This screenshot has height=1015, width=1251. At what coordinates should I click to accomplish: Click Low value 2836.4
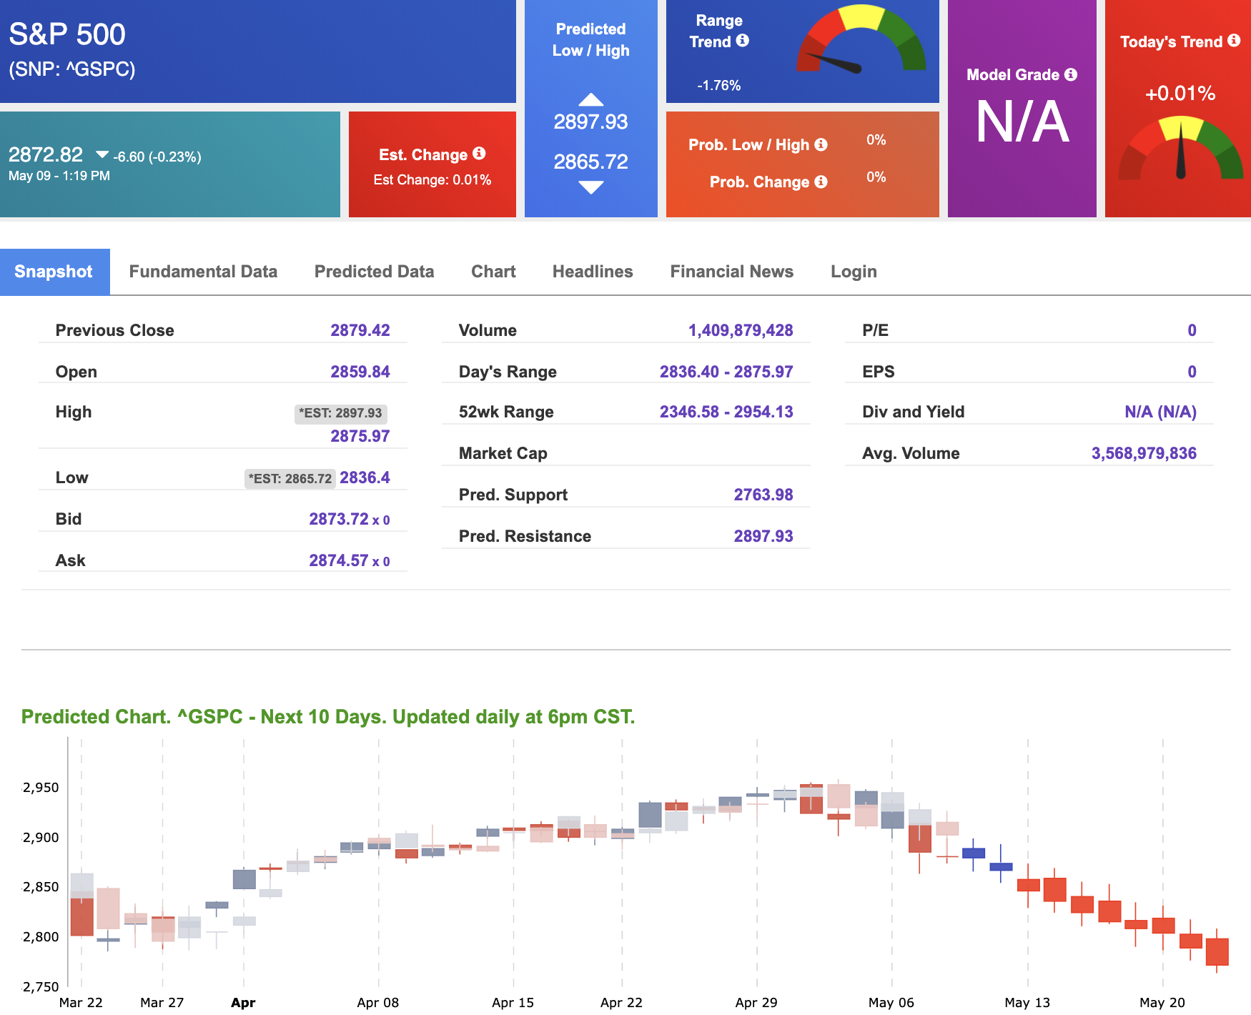(x=365, y=477)
